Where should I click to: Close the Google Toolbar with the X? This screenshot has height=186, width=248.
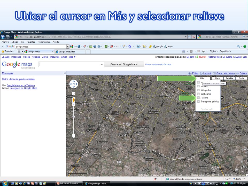pos(2,46)
